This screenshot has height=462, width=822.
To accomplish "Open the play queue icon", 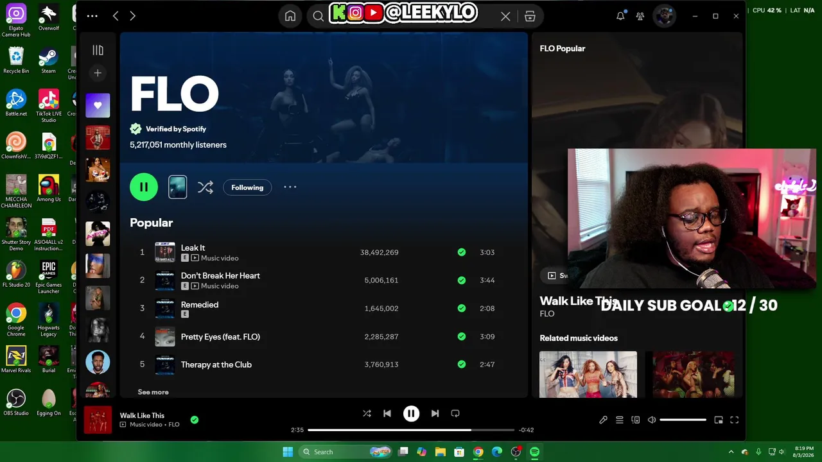I will pos(620,420).
